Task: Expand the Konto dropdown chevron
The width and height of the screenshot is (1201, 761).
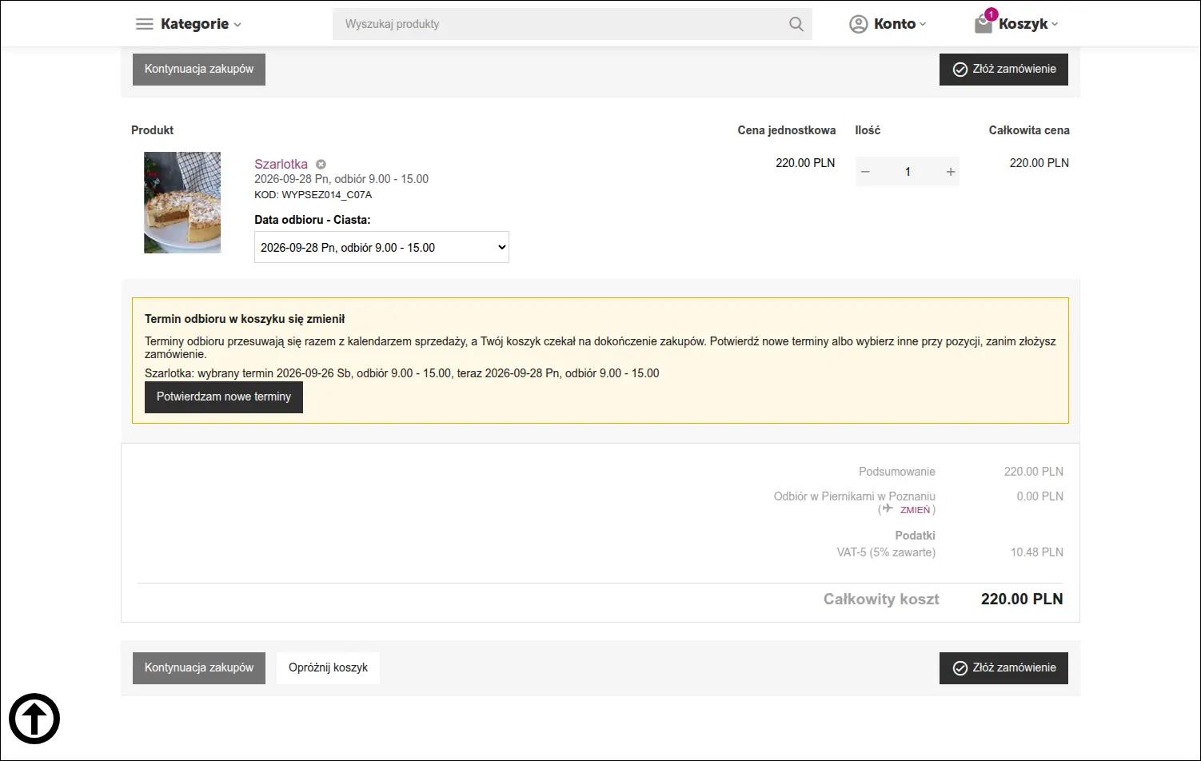Action: (x=923, y=25)
